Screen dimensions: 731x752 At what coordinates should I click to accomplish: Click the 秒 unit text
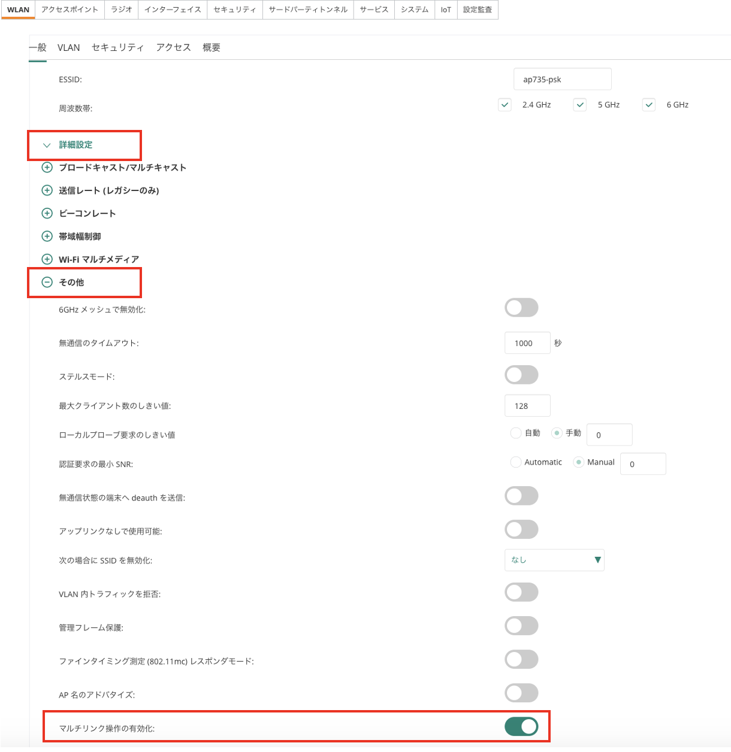[558, 343]
